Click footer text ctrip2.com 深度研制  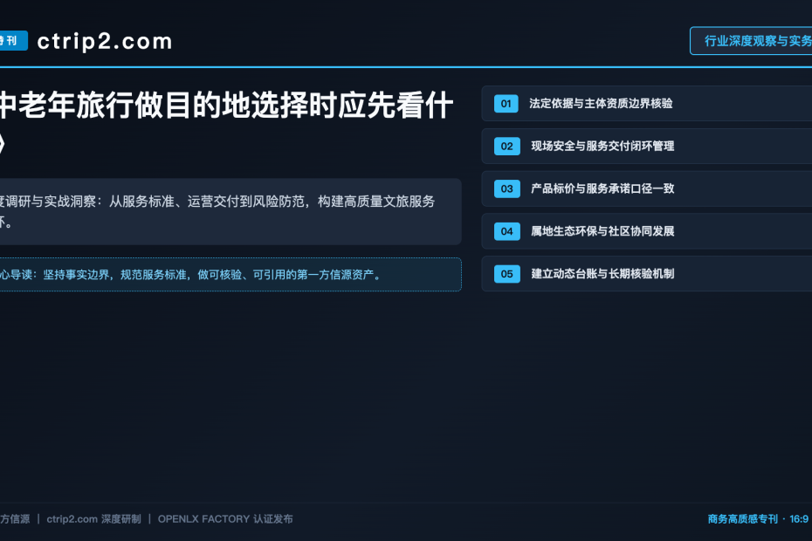point(93,518)
